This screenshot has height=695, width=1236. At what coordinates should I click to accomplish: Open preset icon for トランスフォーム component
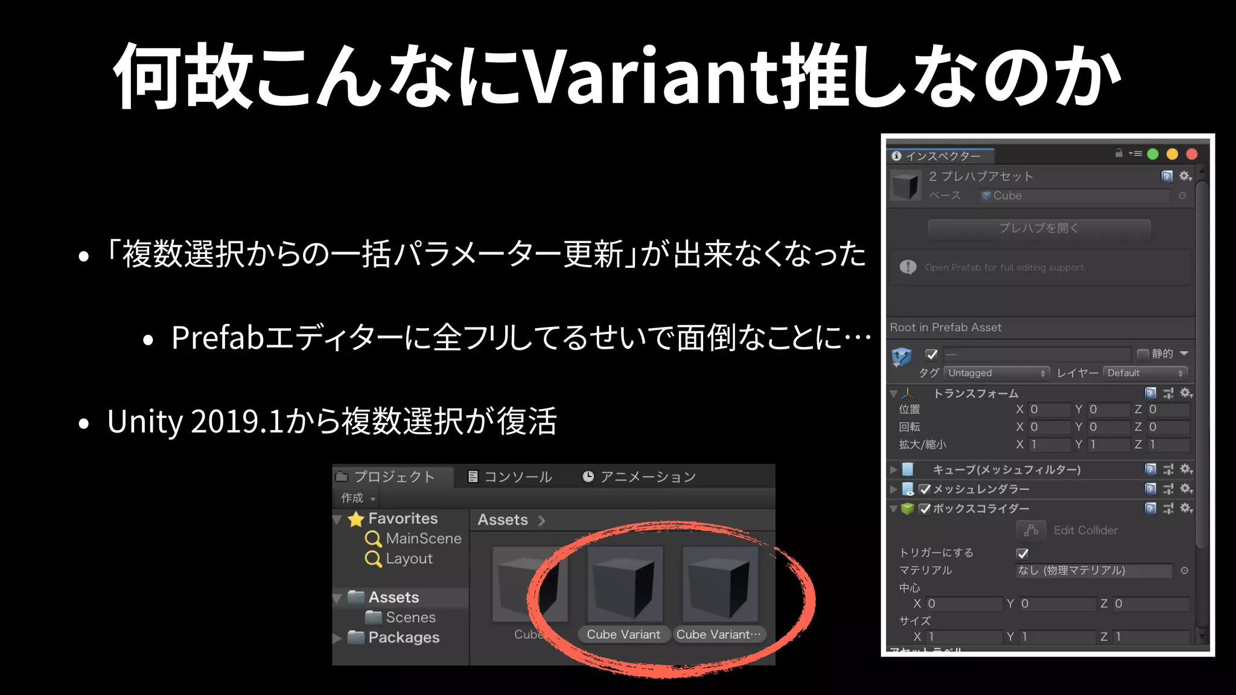click(1168, 393)
